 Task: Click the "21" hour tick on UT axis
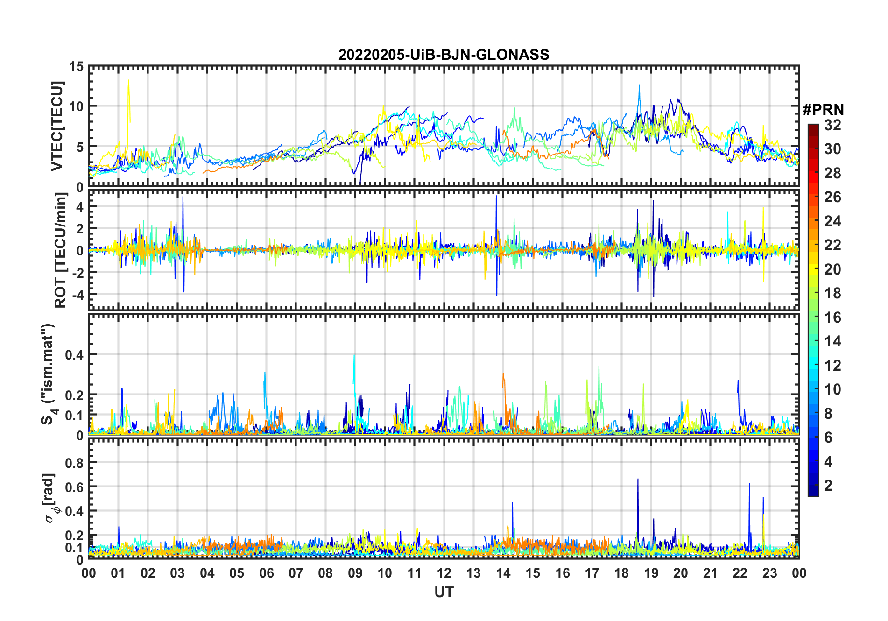coord(711,573)
